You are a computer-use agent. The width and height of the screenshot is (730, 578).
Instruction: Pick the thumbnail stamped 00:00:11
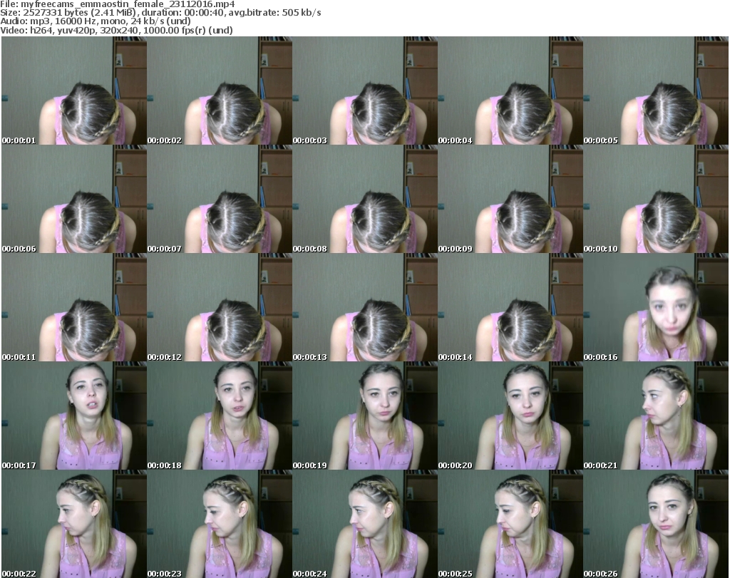click(x=74, y=308)
